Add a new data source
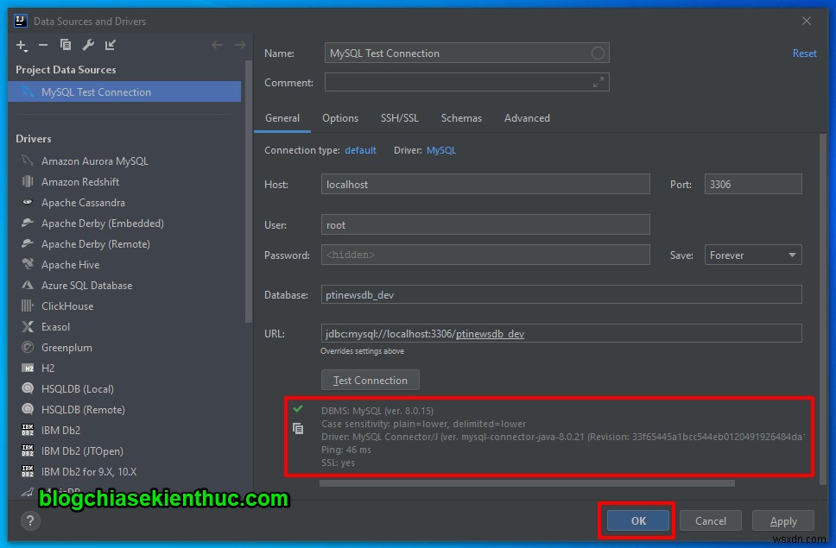Image resolution: width=836 pixels, height=548 pixels. point(21,45)
